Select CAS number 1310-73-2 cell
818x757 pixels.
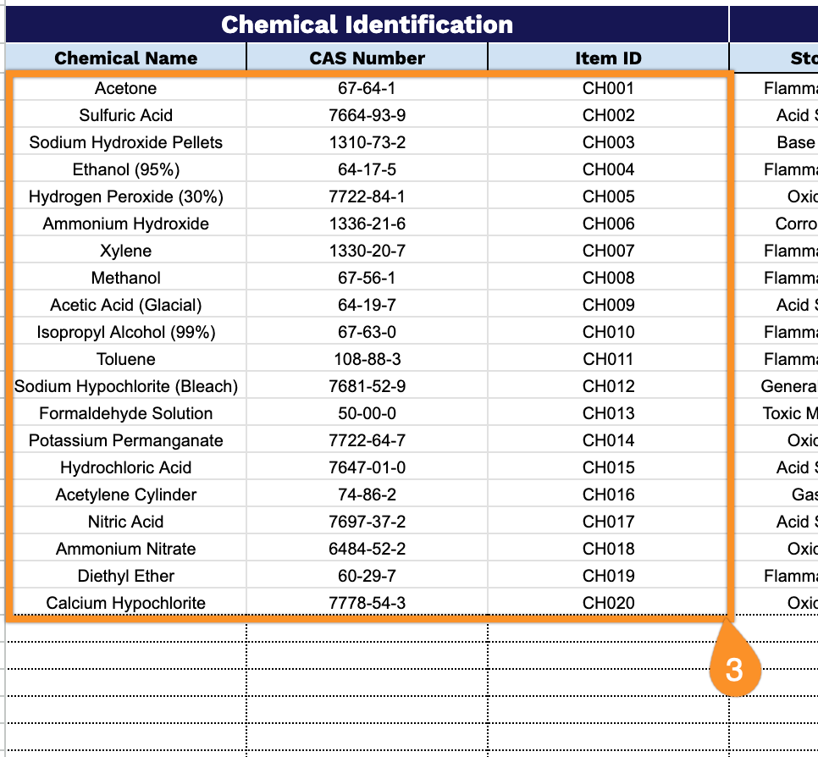pos(367,142)
